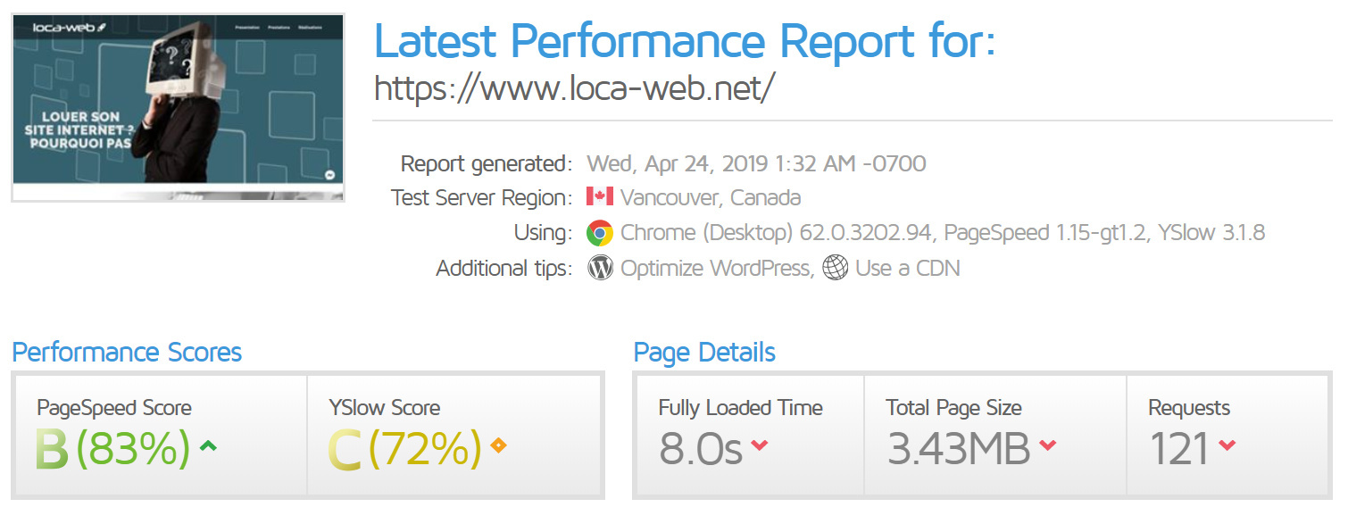The image size is (1348, 524).
Task: Click the red arrow beside 121 requests
Action: [x=1227, y=445]
